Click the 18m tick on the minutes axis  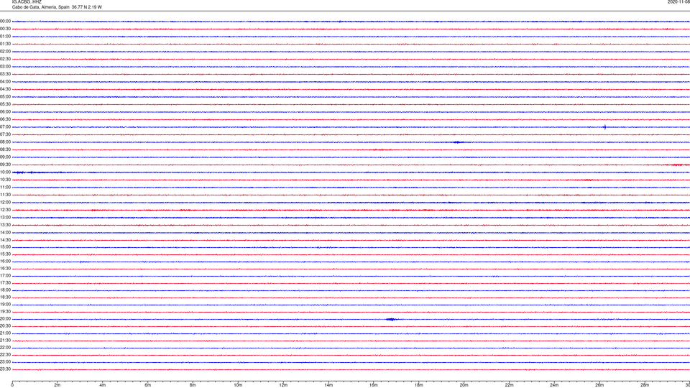pos(419,385)
